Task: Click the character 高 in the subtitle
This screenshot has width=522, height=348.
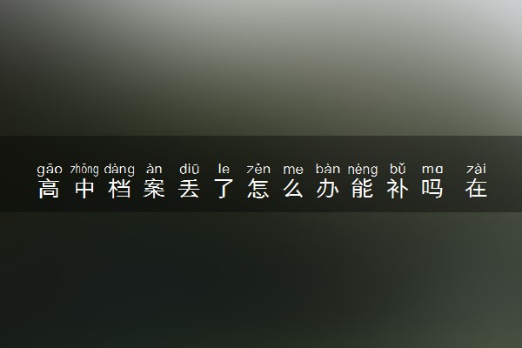Action: pos(50,189)
